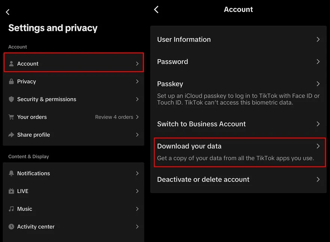This screenshot has height=242, width=330.
Task: Go back from Settings and privacy screen
Action: point(7,12)
